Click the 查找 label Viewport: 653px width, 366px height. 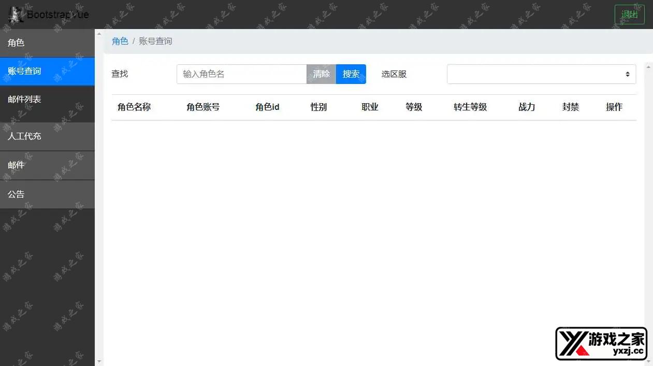coord(120,74)
